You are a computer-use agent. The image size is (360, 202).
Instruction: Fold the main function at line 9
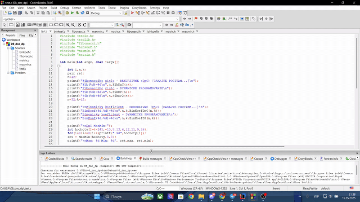point(58,66)
